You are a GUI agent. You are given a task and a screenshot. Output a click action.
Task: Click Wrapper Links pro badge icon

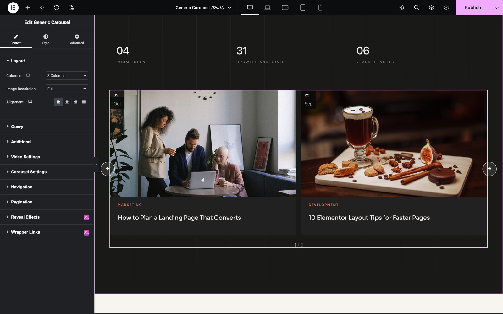pyautogui.click(x=86, y=232)
